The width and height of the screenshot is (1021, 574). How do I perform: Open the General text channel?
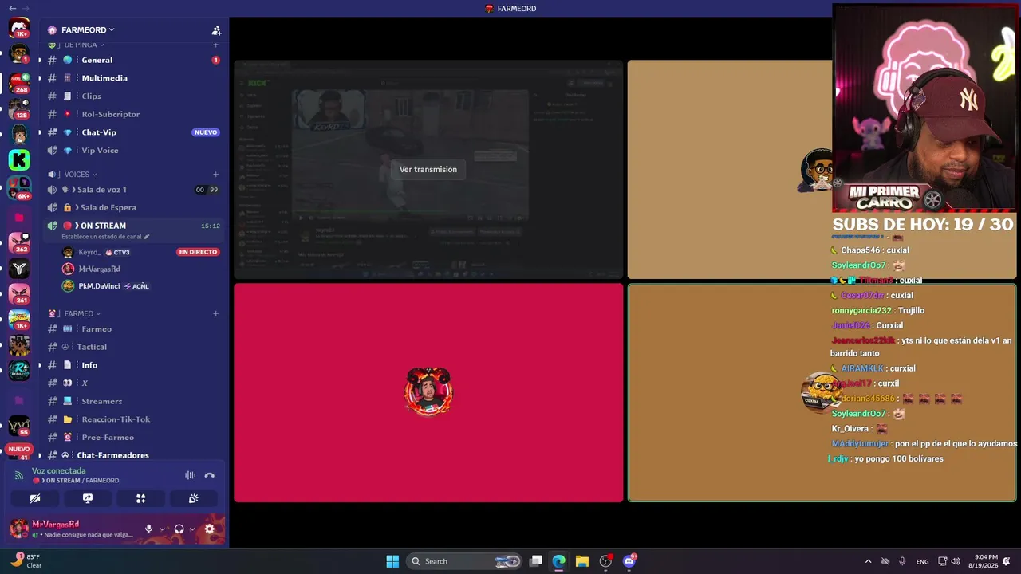coord(132,60)
